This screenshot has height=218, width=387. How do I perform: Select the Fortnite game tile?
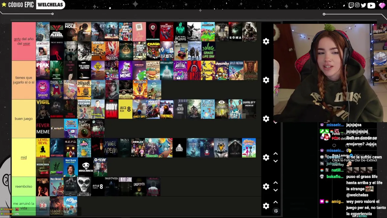(x=167, y=109)
